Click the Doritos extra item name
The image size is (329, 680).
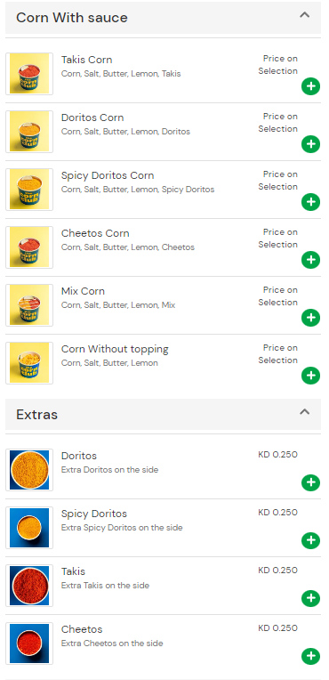(79, 456)
